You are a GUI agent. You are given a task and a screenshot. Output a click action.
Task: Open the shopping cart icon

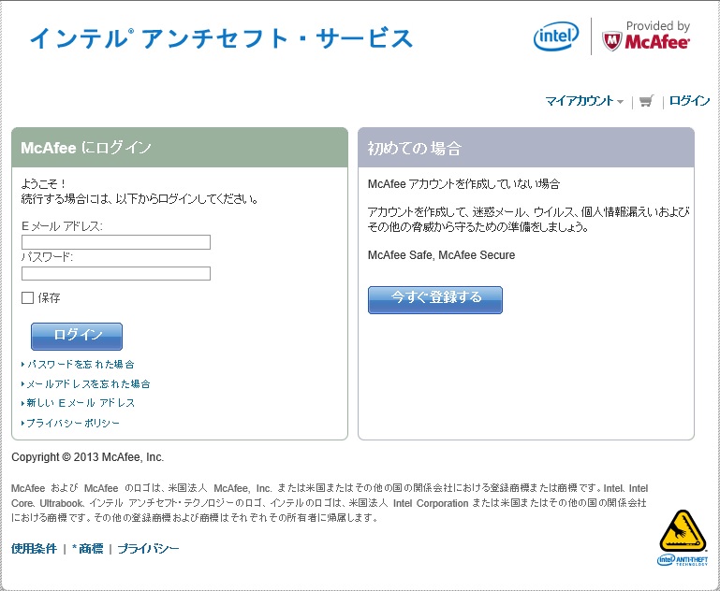[647, 101]
